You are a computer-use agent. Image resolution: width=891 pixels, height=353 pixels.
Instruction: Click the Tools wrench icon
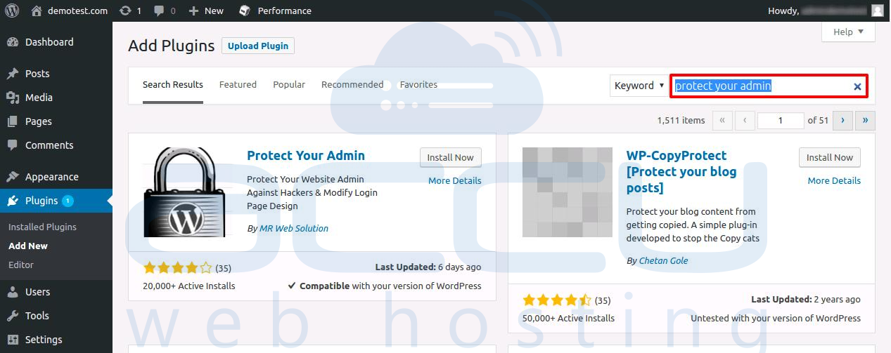tap(13, 316)
